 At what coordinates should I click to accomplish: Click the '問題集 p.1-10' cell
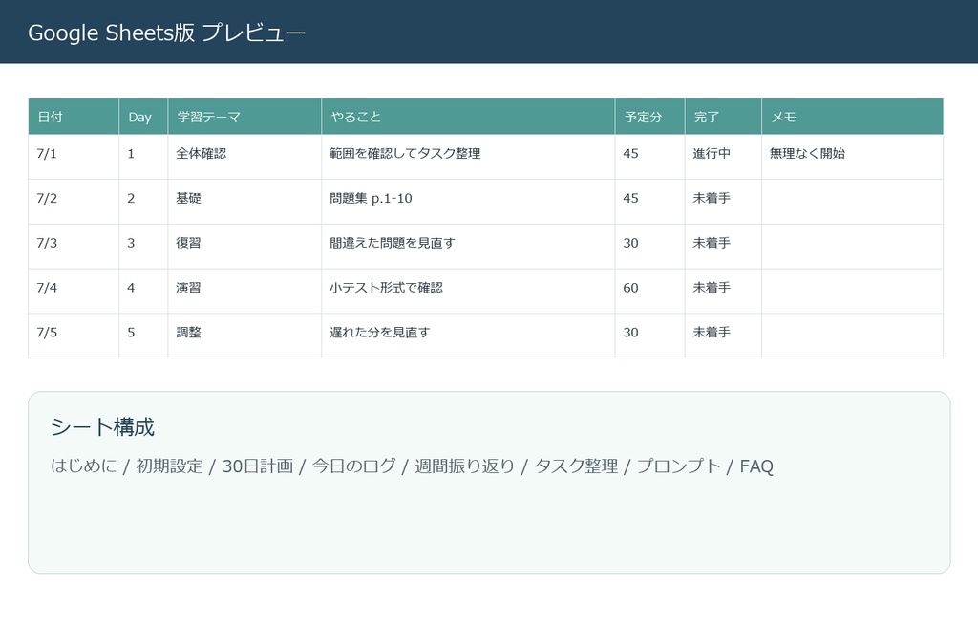(468, 202)
